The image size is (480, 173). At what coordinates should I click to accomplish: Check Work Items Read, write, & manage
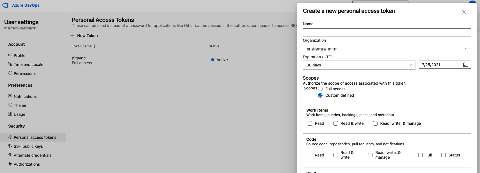tap(375, 123)
